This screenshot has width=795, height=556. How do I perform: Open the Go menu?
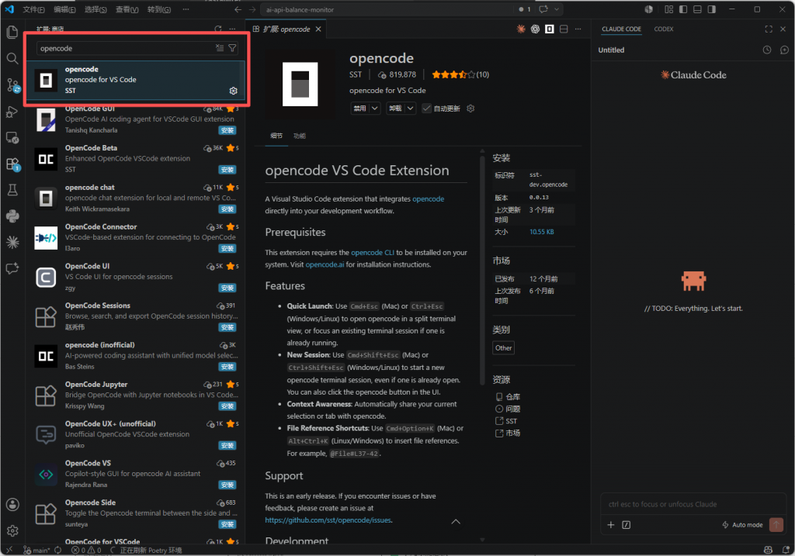(x=158, y=9)
